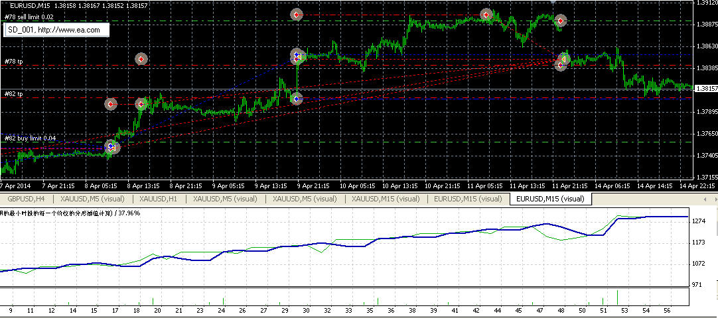
Task: Click the #78 tp level label
Action: [13, 62]
